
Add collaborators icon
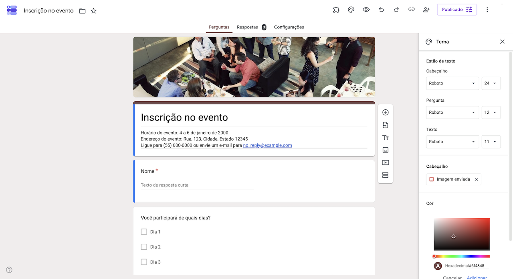(x=426, y=10)
